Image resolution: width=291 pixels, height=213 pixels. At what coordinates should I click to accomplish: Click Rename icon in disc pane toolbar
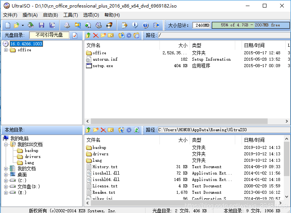[x=110, y=35]
